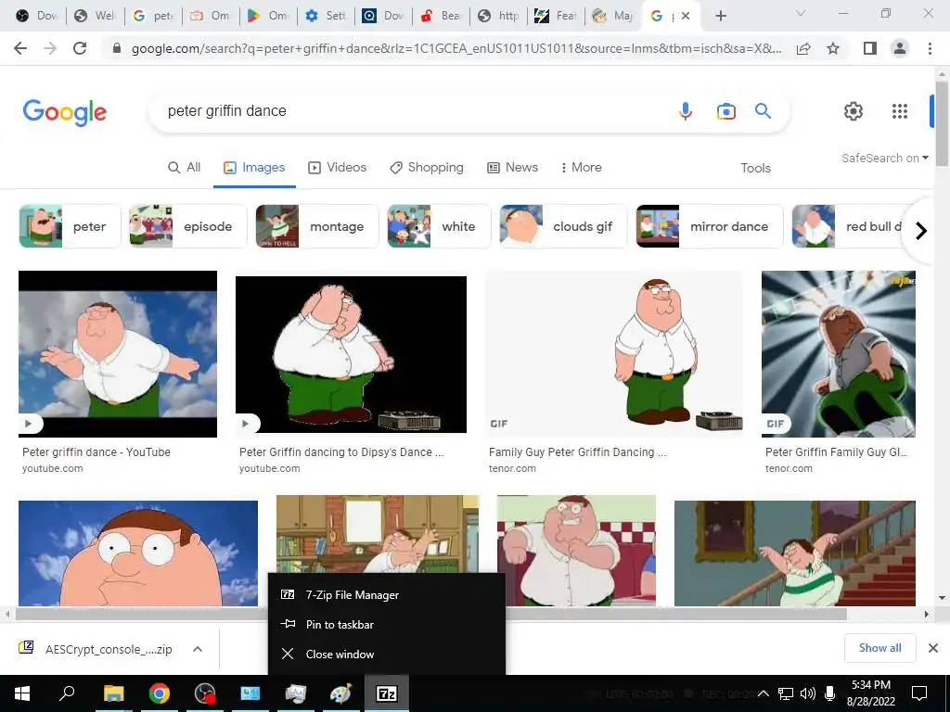Open the 'Peter Griffin dancing to Dipsy's Dance' link
The width and height of the screenshot is (950, 712).
coord(341,452)
